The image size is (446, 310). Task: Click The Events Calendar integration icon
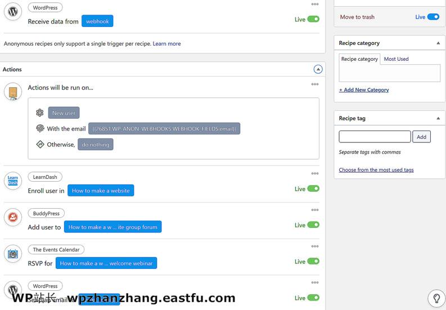13,254
